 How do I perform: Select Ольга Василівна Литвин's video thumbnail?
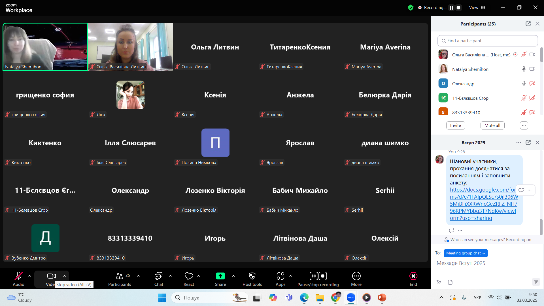coord(131,47)
